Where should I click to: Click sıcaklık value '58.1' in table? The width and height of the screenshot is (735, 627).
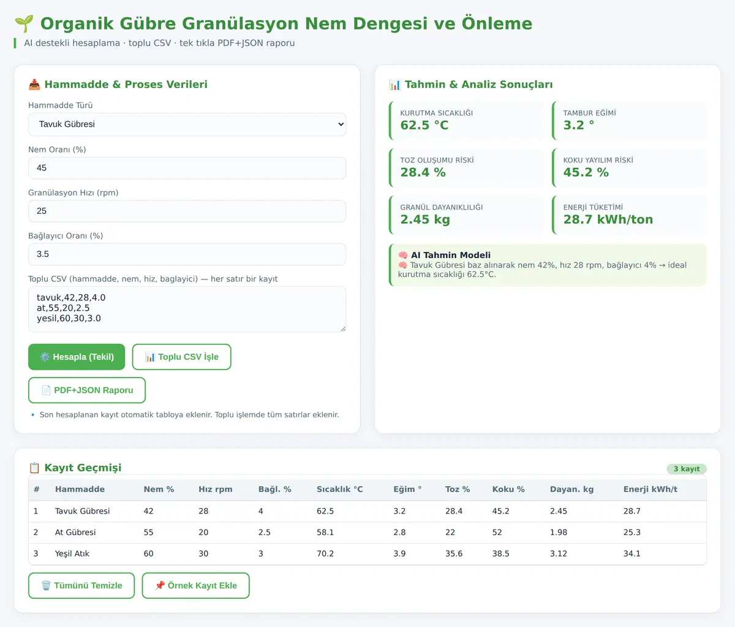click(325, 533)
